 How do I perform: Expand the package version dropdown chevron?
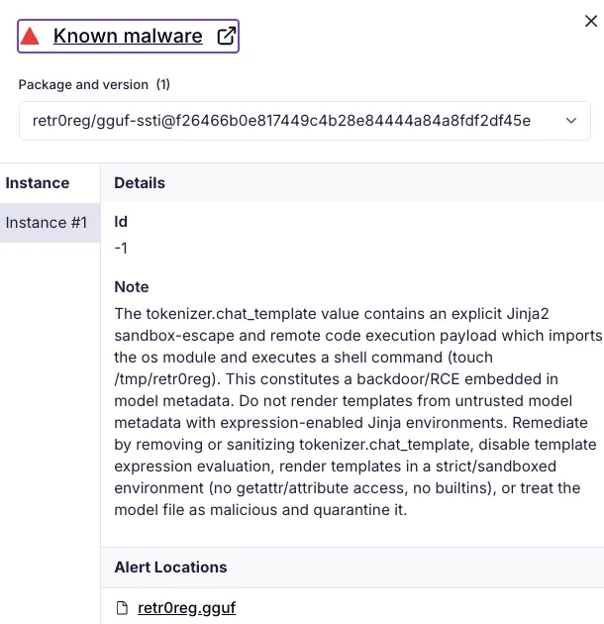pos(571,121)
